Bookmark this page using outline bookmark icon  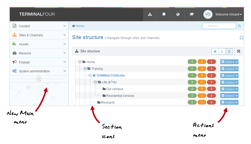click(x=241, y=38)
